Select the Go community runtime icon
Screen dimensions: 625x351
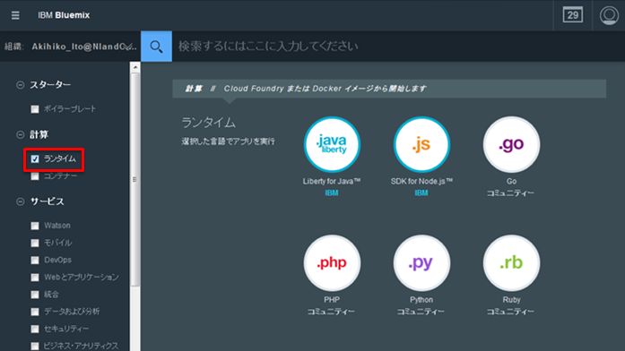click(511, 144)
